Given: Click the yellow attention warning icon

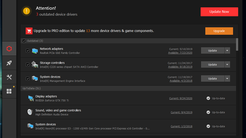Looking at the screenshot, I should (26, 11).
